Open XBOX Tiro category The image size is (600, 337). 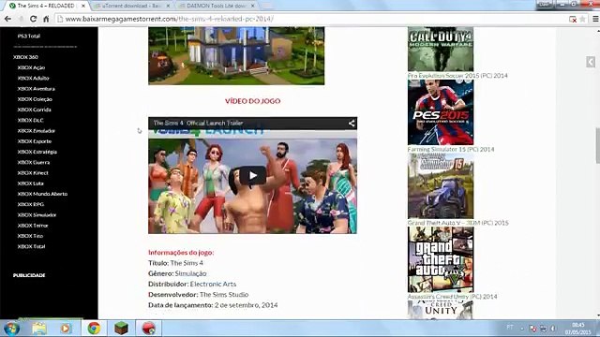[30, 236]
